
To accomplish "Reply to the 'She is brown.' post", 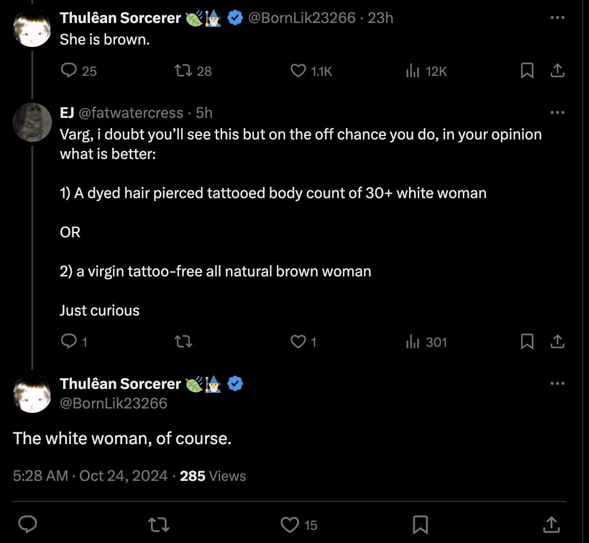I will point(69,71).
